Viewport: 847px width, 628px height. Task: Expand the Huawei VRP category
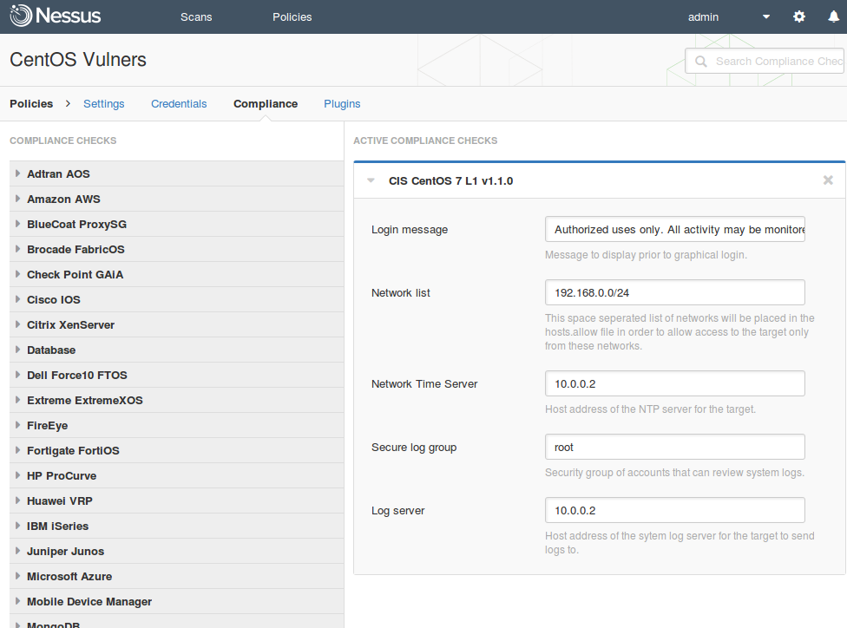(177, 501)
